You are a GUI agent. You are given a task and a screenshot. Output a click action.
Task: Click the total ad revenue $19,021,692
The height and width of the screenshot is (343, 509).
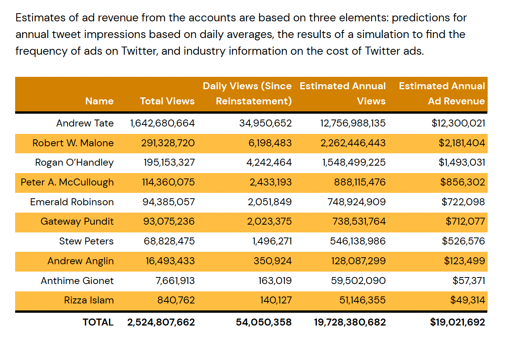pyautogui.click(x=457, y=322)
